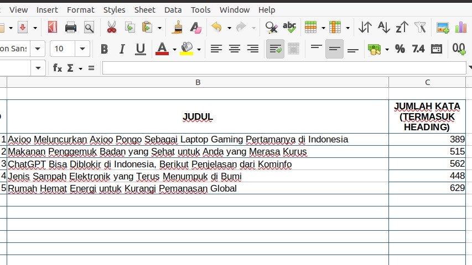Click the Sort icon
Screen dimensions: 472x265
[365, 28]
